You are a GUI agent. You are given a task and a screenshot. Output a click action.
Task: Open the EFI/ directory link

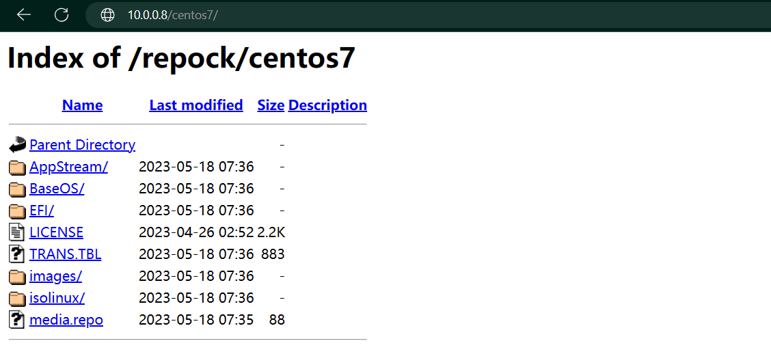coord(42,210)
